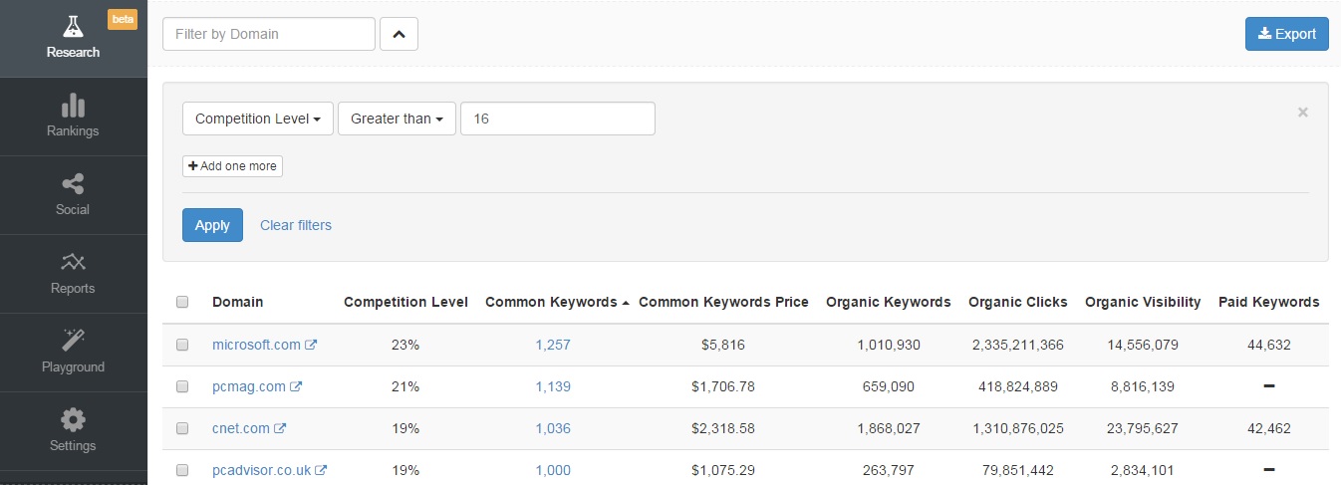Image resolution: width=1341 pixels, height=485 pixels.
Task: Sort by Domain column header
Action: pyautogui.click(x=237, y=302)
